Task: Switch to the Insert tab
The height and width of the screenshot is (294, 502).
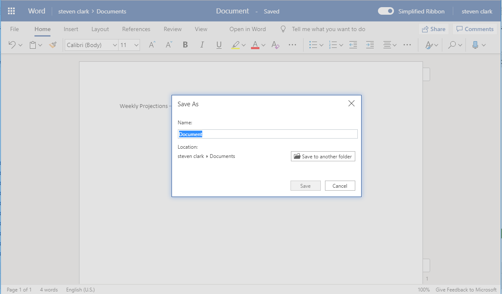Action: [x=71, y=29]
